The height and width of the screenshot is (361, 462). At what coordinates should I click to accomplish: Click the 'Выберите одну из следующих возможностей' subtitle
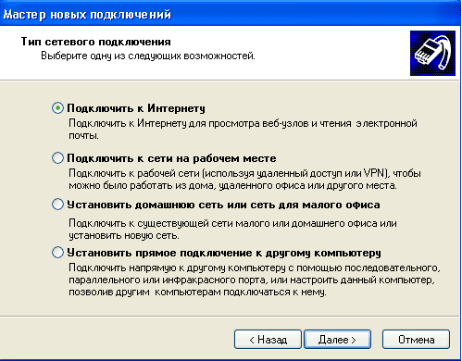click(x=148, y=56)
